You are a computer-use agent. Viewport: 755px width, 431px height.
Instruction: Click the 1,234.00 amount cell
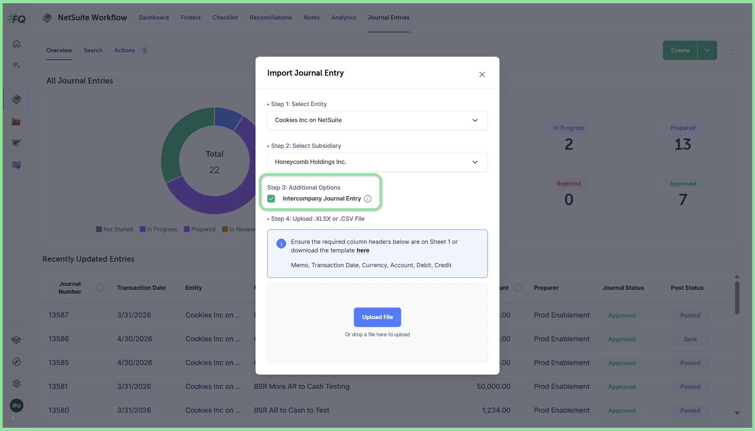tap(496, 410)
